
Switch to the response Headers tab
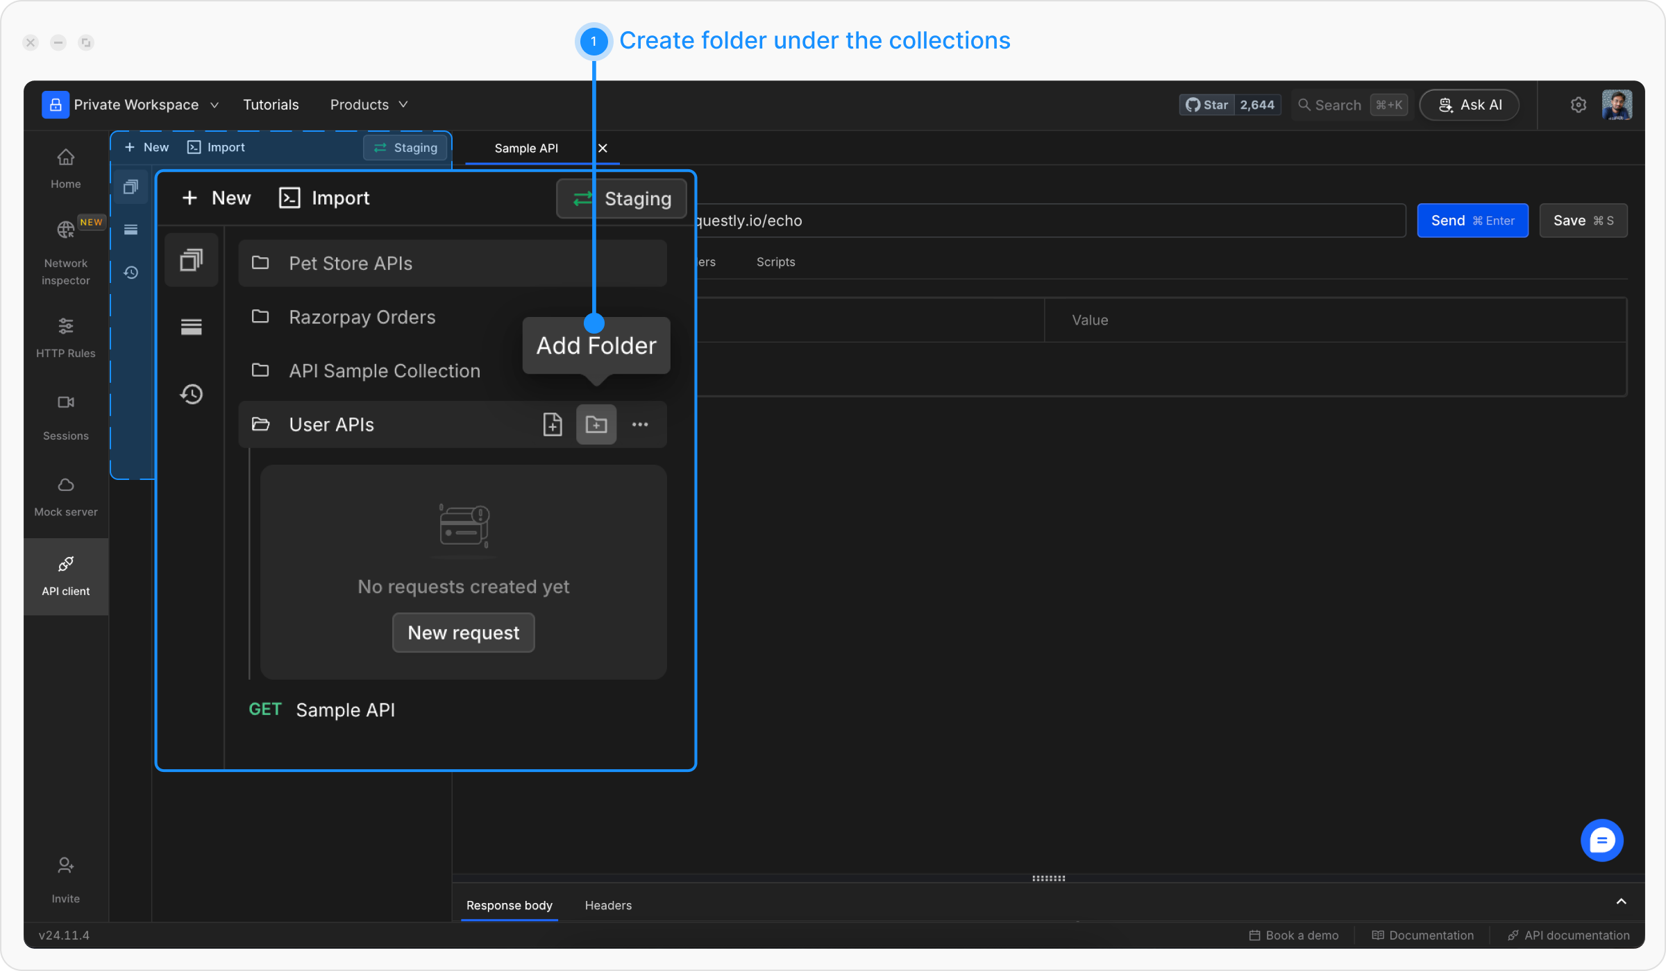[x=608, y=905]
